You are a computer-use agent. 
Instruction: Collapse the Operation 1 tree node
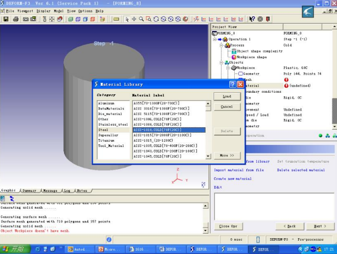click(214, 39)
